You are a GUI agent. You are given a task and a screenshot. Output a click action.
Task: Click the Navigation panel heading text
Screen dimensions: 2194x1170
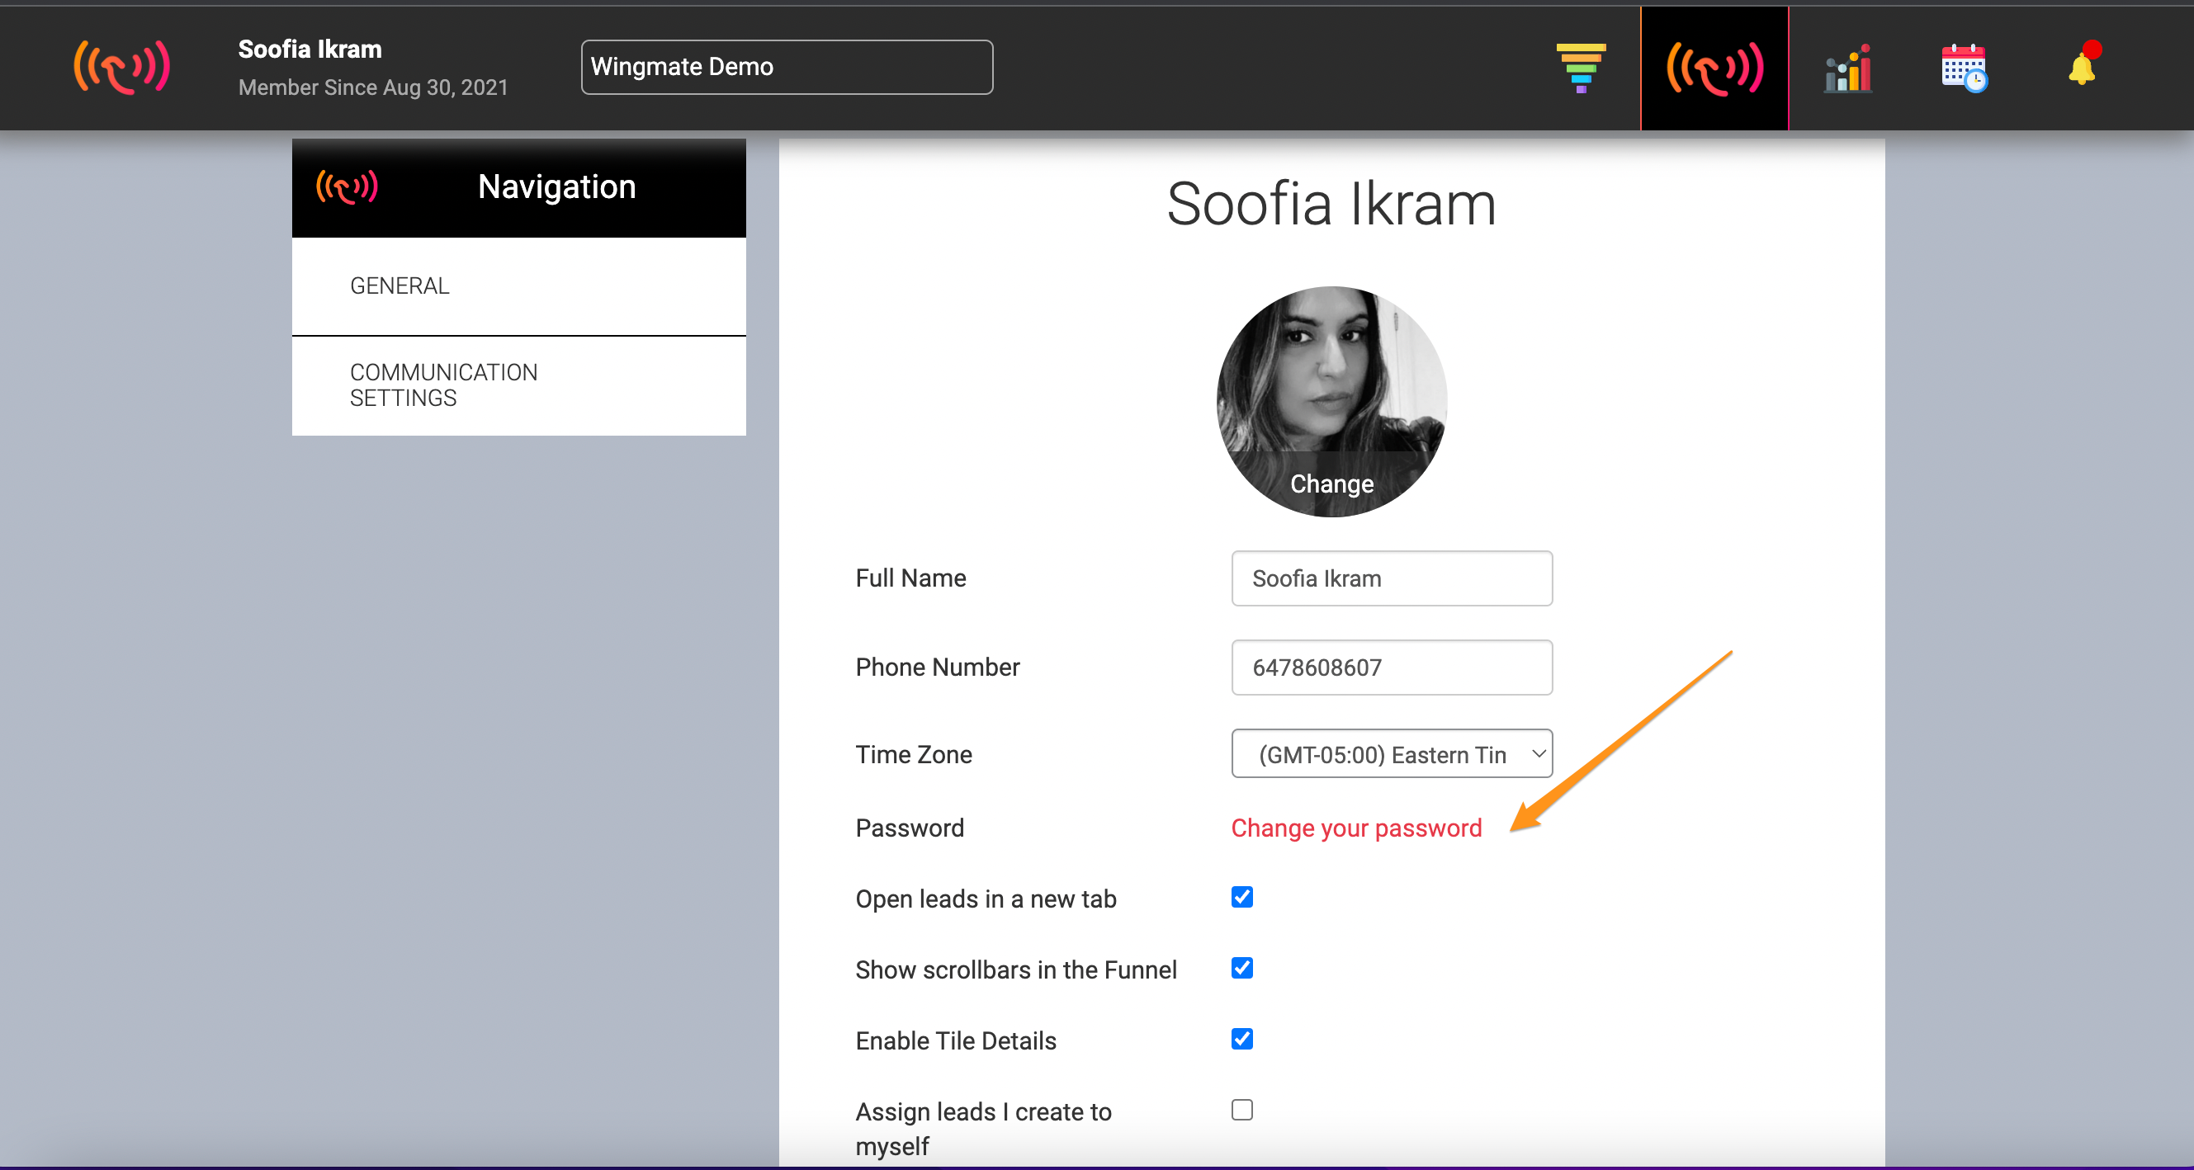pos(557,186)
